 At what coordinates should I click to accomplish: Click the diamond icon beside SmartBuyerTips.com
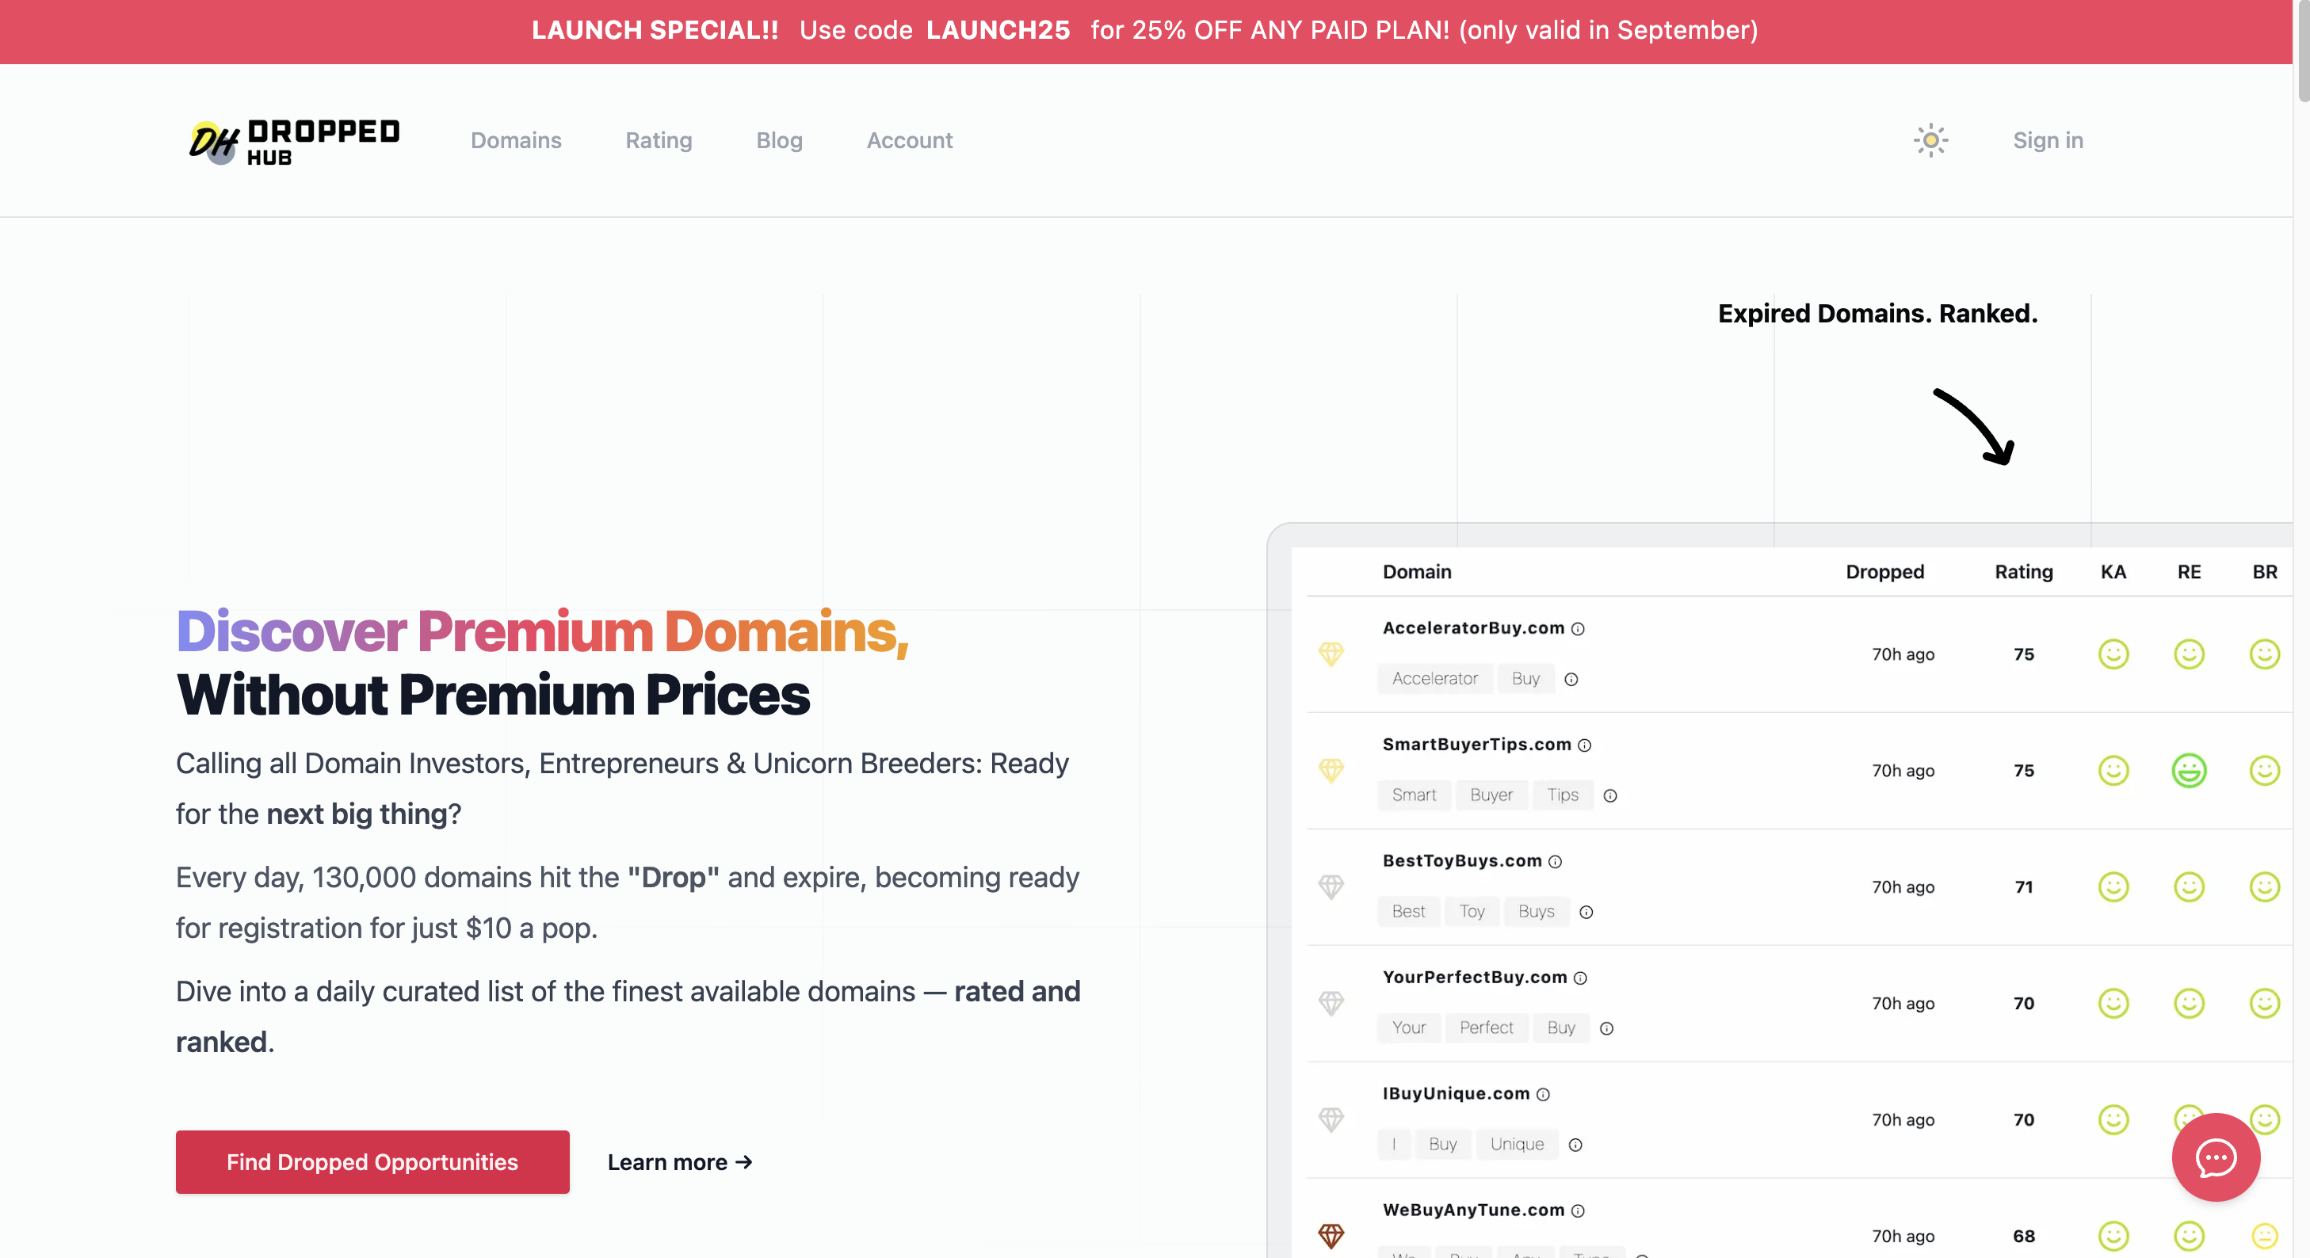(1331, 770)
